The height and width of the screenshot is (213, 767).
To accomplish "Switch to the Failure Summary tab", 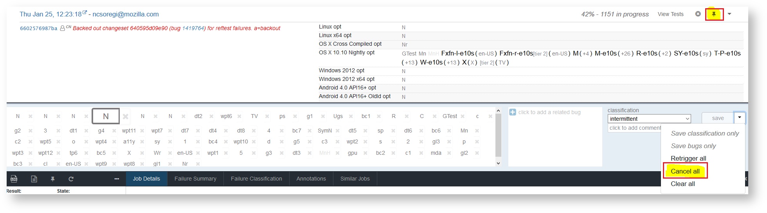I will tap(195, 179).
